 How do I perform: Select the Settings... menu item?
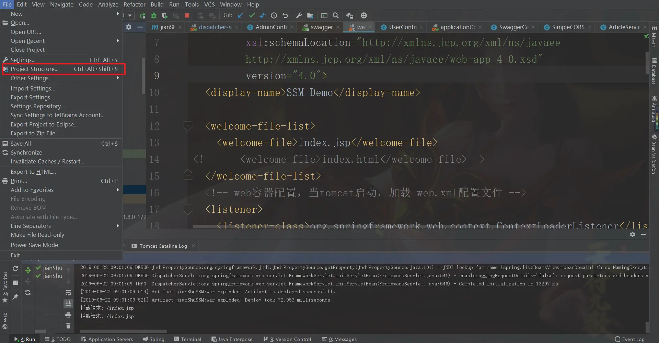coord(61,60)
